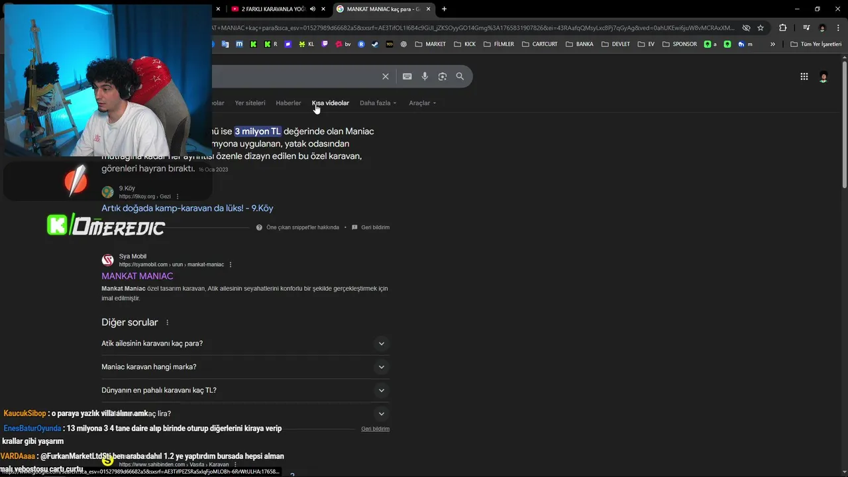Show more bookmarks with the chevron
The image size is (848, 477).
772,44
